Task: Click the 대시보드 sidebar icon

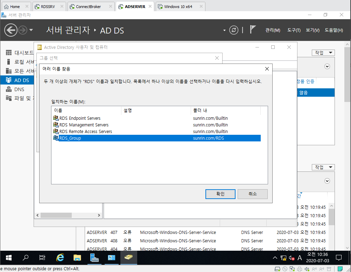Action: pyautogui.click(x=8, y=53)
